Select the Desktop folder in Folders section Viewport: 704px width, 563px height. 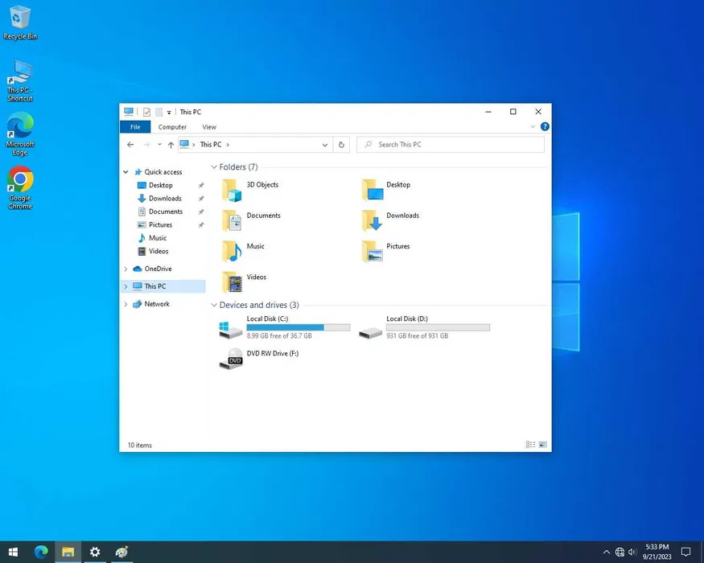click(385, 190)
